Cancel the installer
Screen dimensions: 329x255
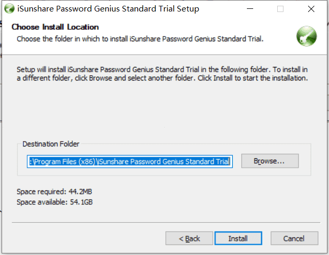pos(294,238)
